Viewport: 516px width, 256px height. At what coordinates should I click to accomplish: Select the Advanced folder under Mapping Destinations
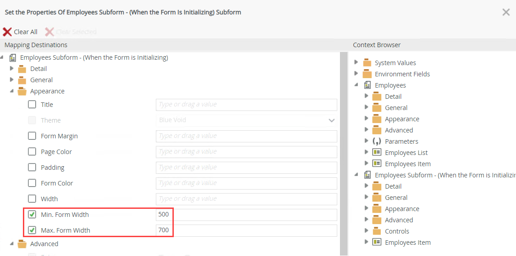click(44, 244)
